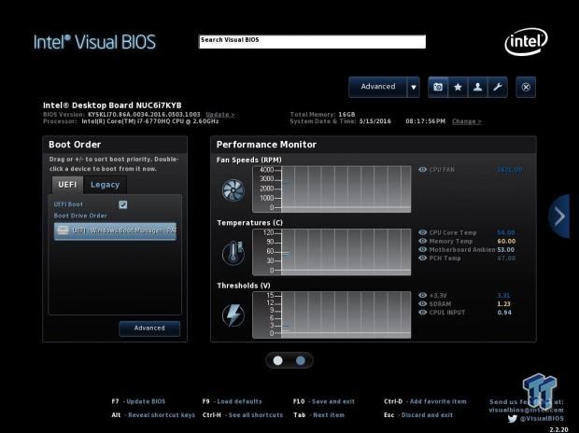
Task: Click Tab Next item shortcut
Action: (x=318, y=415)
